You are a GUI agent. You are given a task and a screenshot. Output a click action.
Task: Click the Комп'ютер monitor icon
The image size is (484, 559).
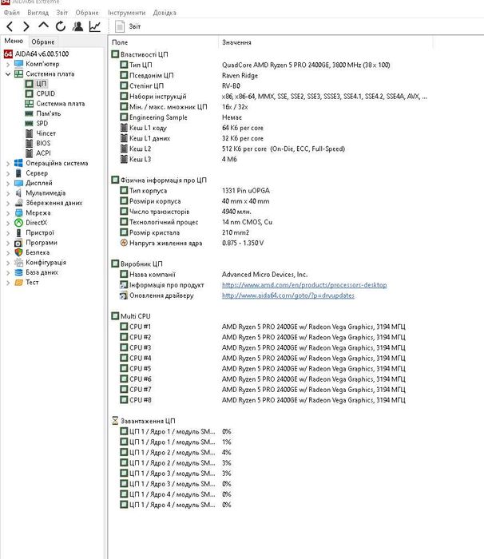click(18, 64)
